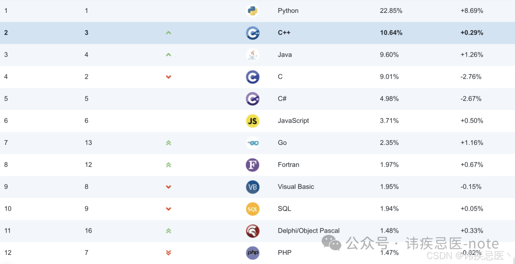Click the purple Fortran F logo
515x264 pixels.
pyautogui.click(x=253, y=165)
